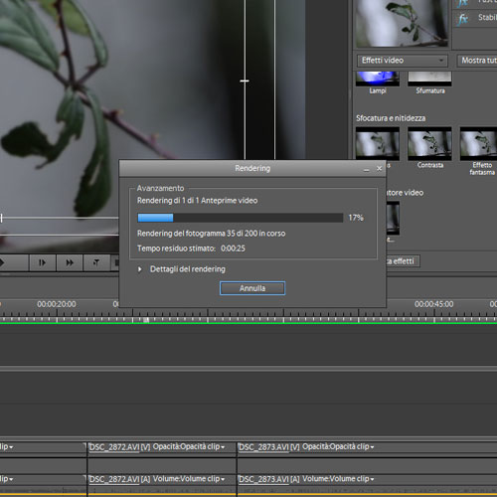The height and width of the screenshot is (497, 497).
Task: Click the timeline ruler at 00:00:45:00
Action: (433, 304)
